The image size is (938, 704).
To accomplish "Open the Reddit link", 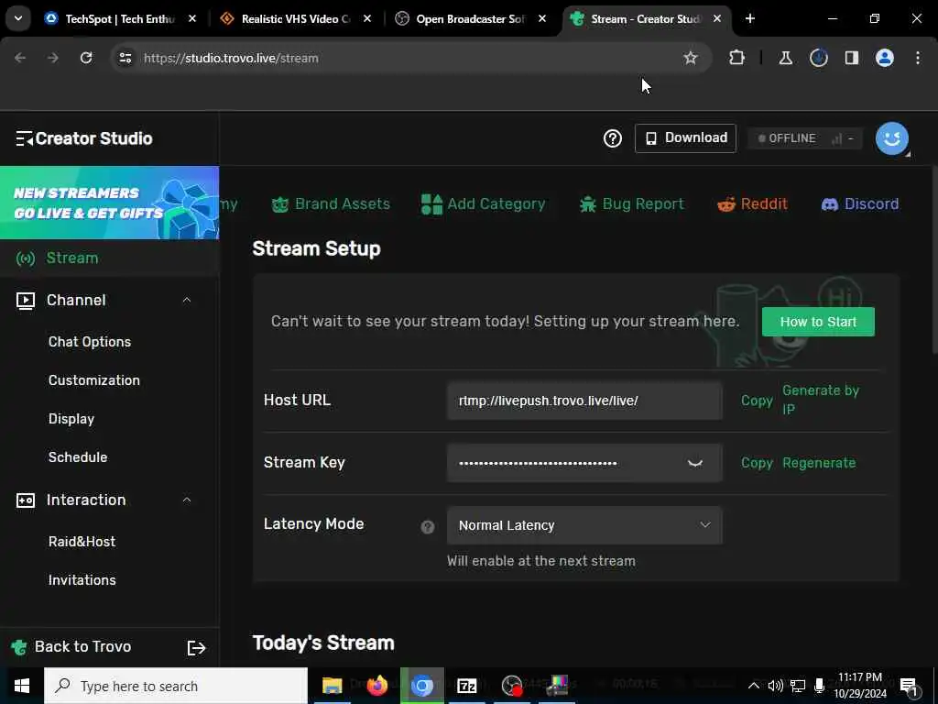I will 753,204.
